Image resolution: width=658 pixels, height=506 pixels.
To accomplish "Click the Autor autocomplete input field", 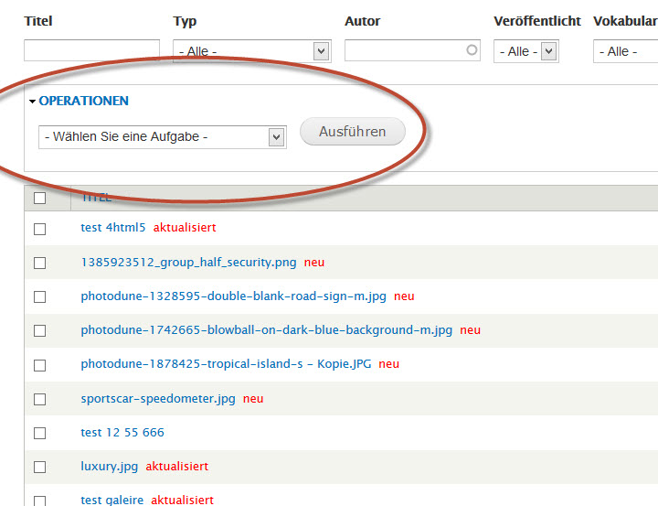I will (x=411, y=51).
